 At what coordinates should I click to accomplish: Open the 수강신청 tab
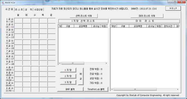[38, 9]
